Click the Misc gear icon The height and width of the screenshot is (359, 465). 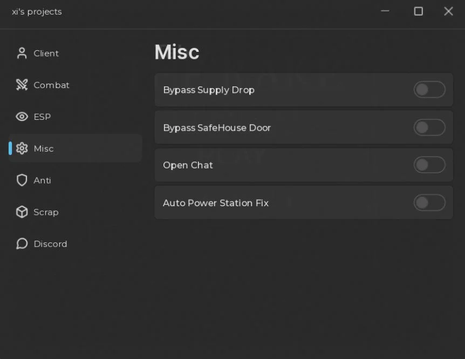(x=22, y=148)
